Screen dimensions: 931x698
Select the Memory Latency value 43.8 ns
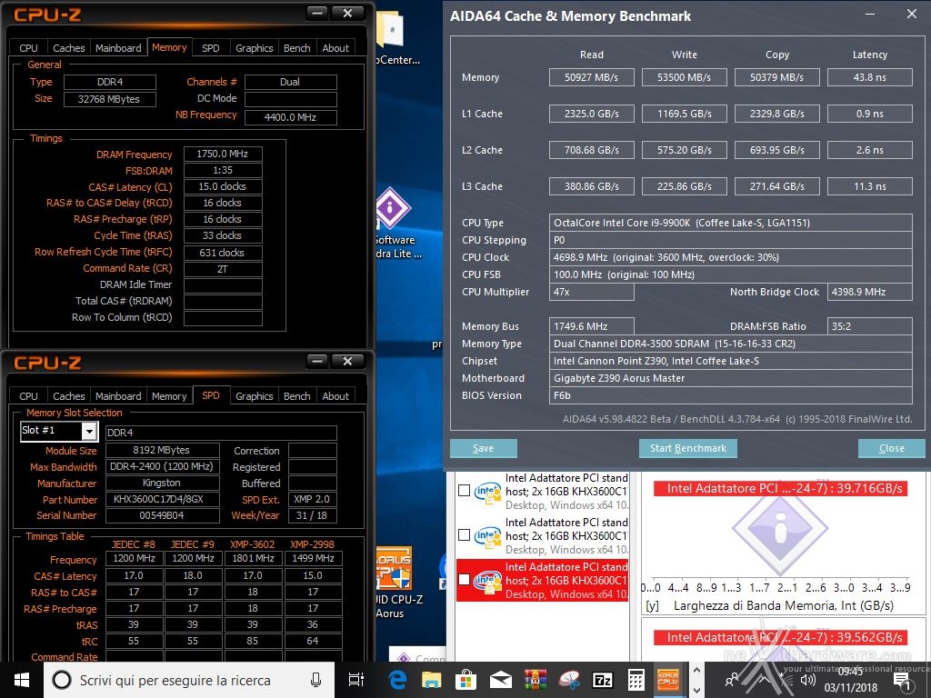point(869,77)
